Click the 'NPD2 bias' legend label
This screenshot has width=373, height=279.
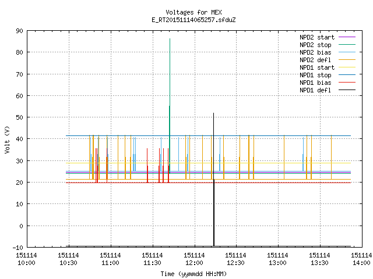315,52
